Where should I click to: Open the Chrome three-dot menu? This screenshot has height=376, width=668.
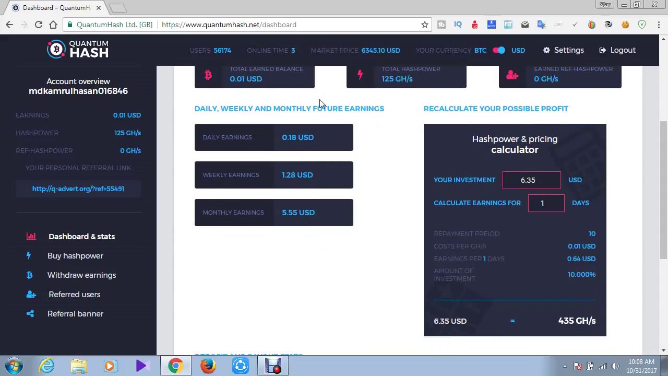(x=659, y=25)
